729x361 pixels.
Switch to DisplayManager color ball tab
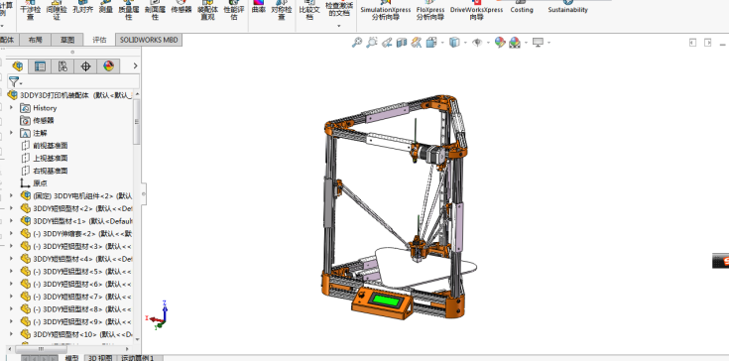(108, 66)
